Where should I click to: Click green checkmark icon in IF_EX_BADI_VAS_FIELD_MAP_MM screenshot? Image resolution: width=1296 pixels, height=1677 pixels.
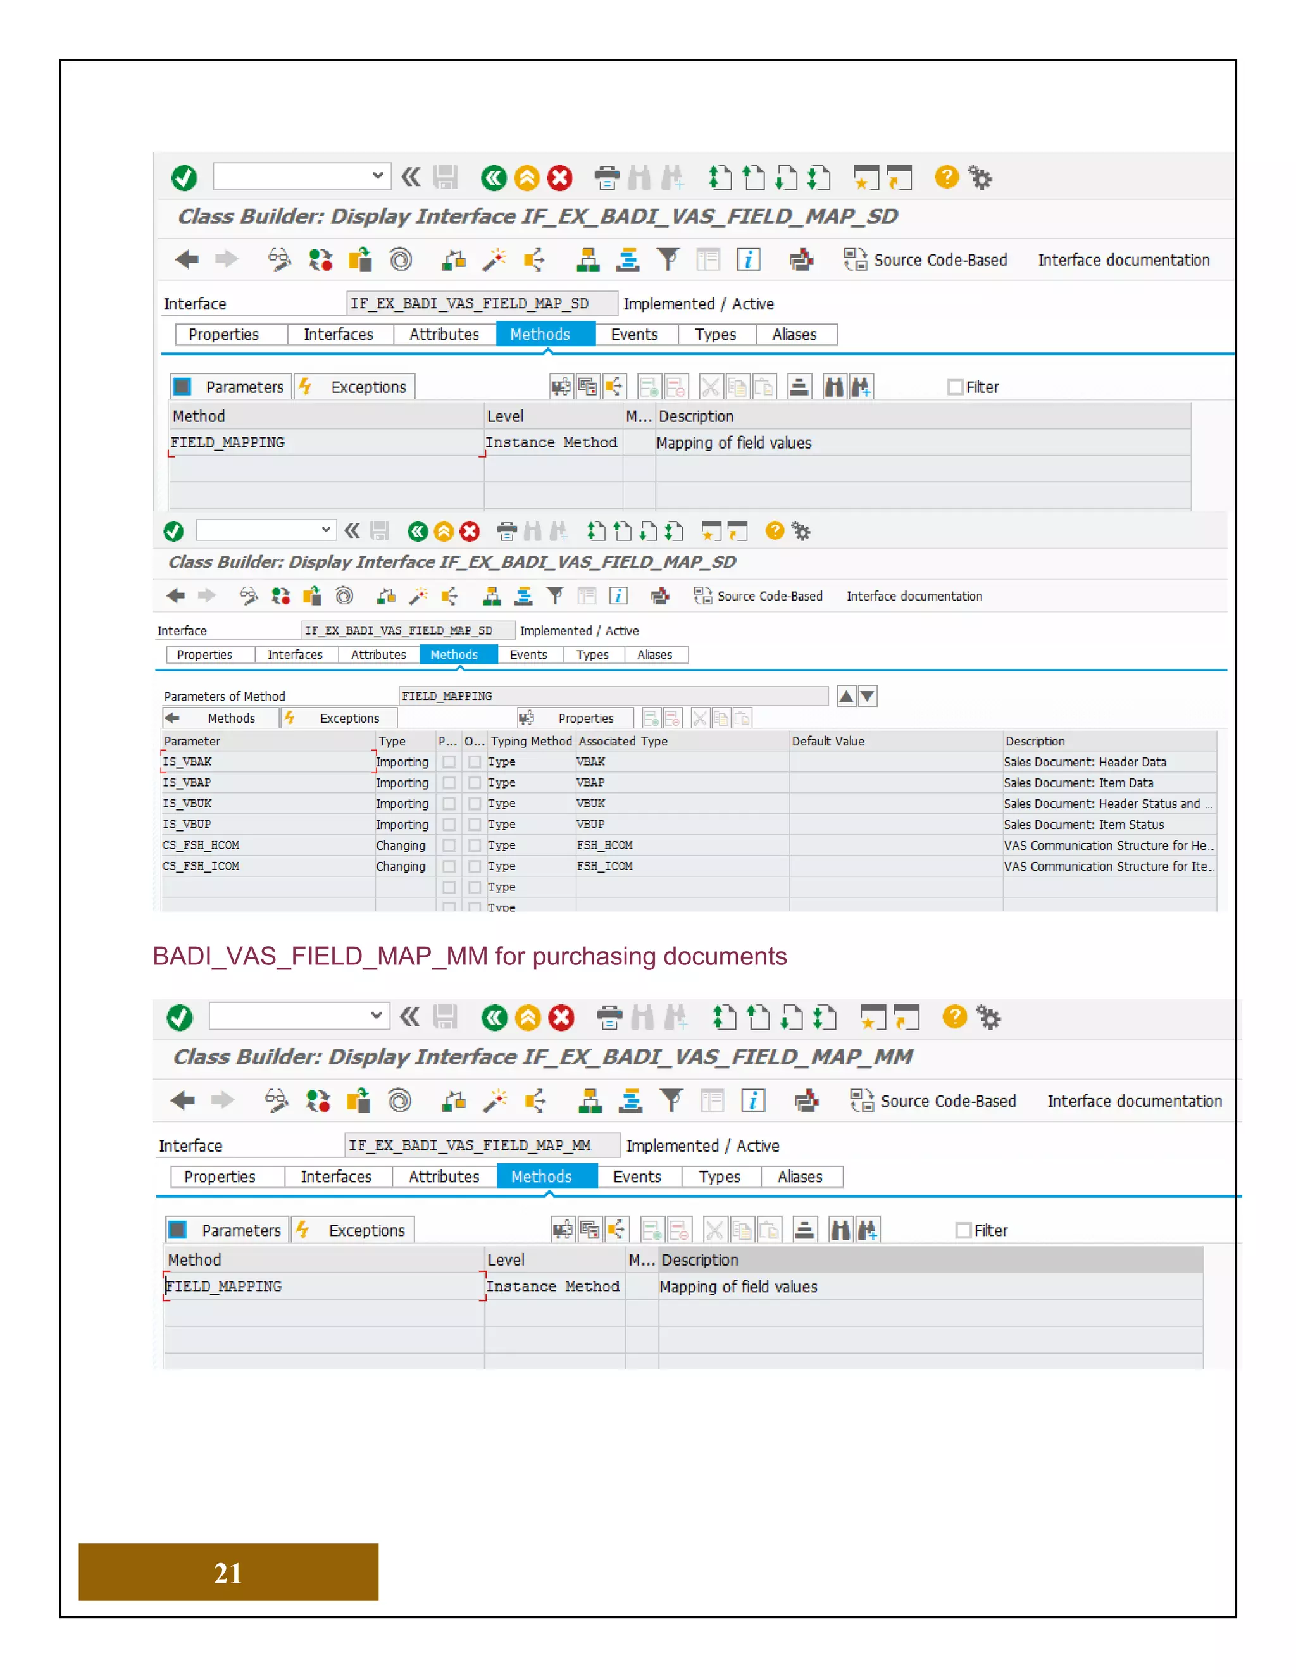(180, 1018)
